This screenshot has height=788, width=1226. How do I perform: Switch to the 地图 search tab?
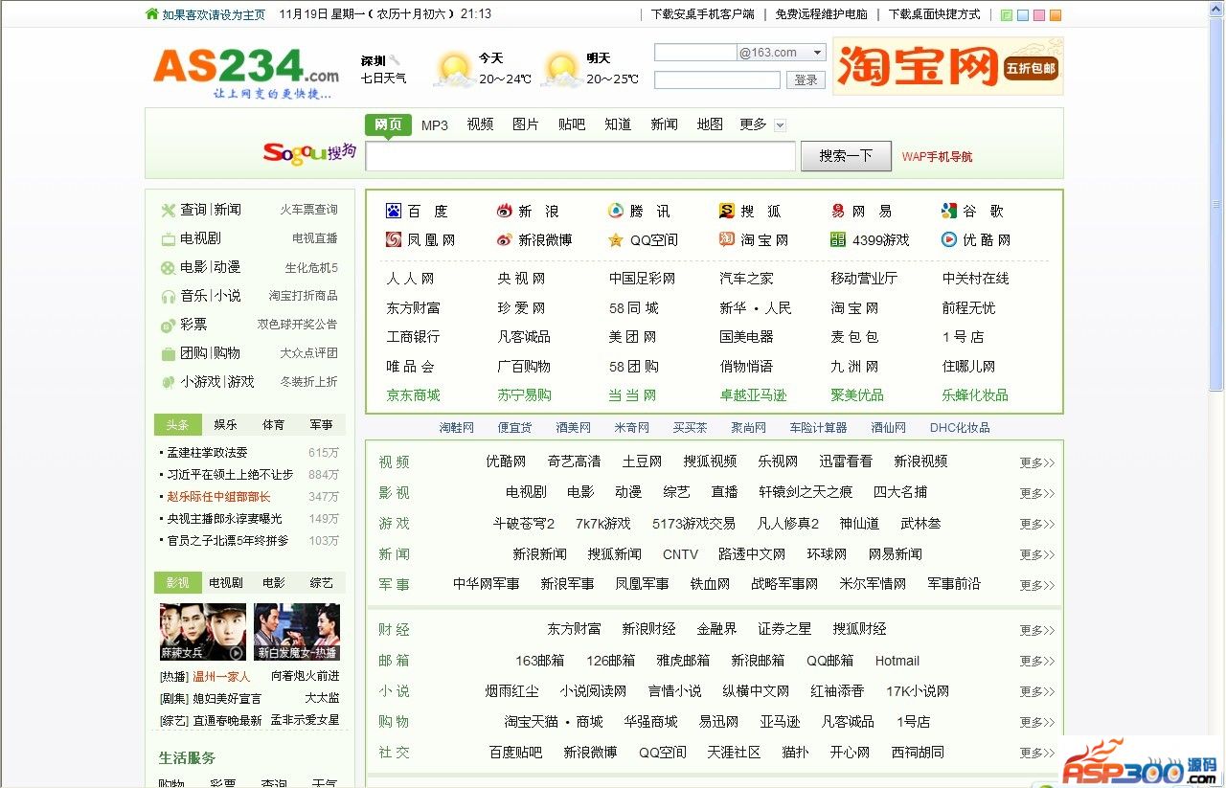[710, 124]
